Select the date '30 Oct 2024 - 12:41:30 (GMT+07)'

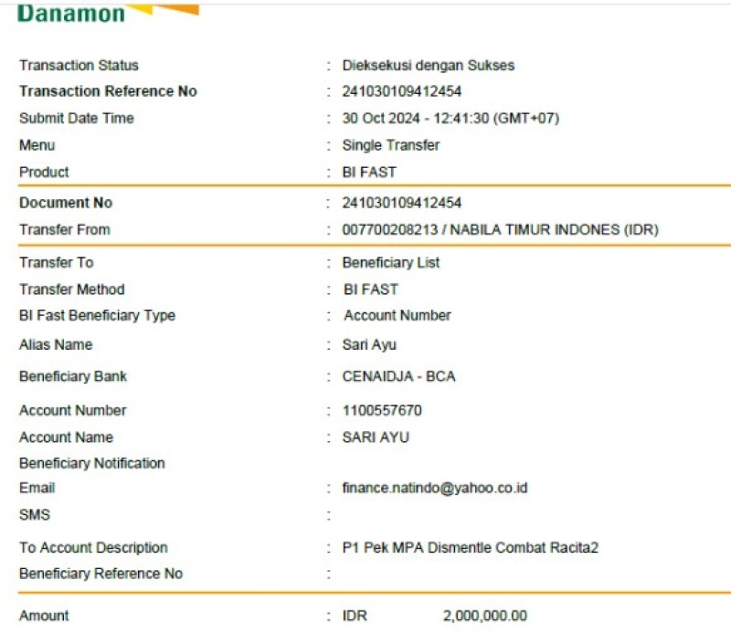click(x=450, y=119)
